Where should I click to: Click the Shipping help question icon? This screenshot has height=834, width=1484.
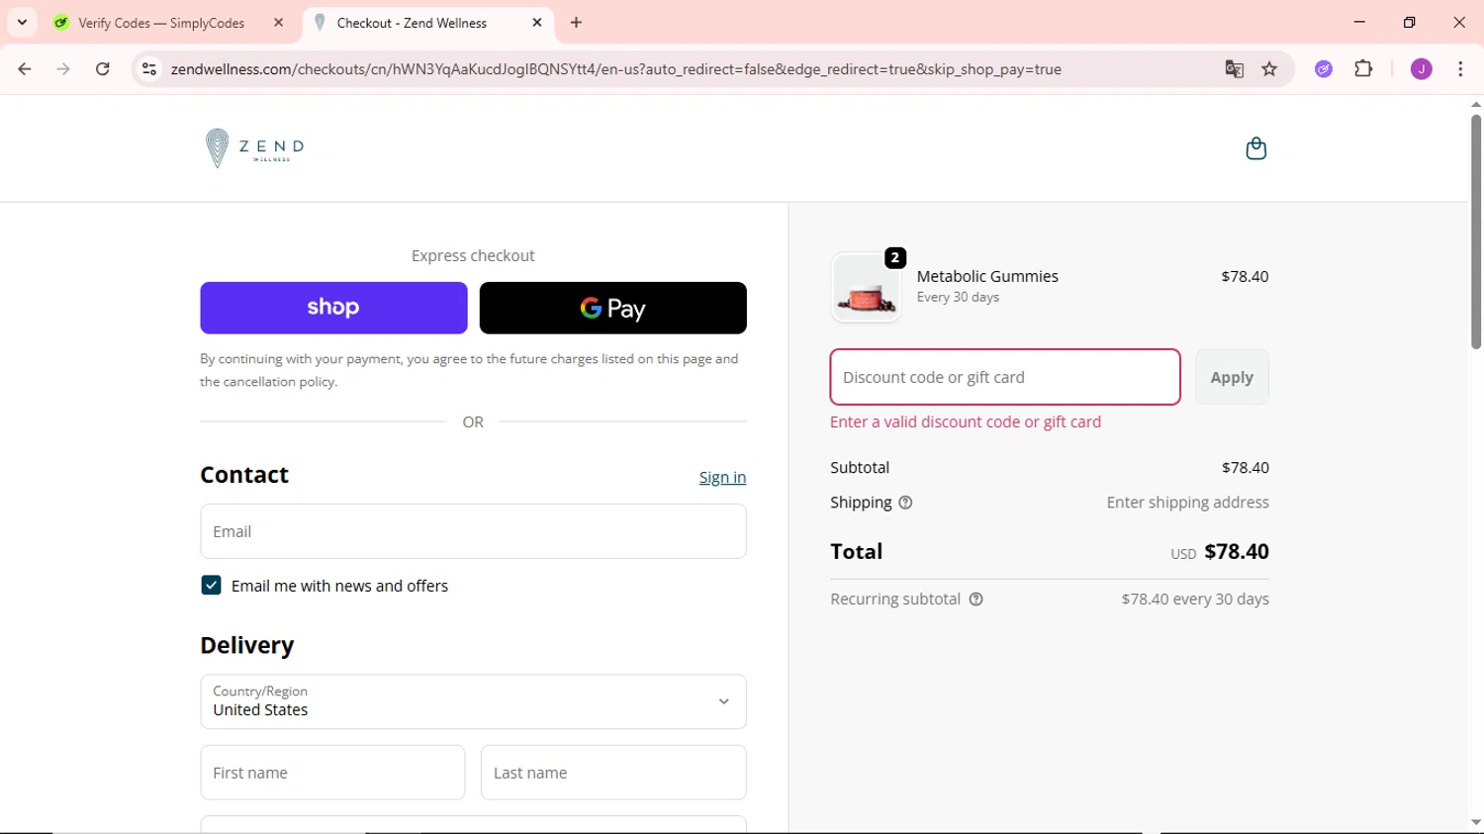tap(905, 503)
